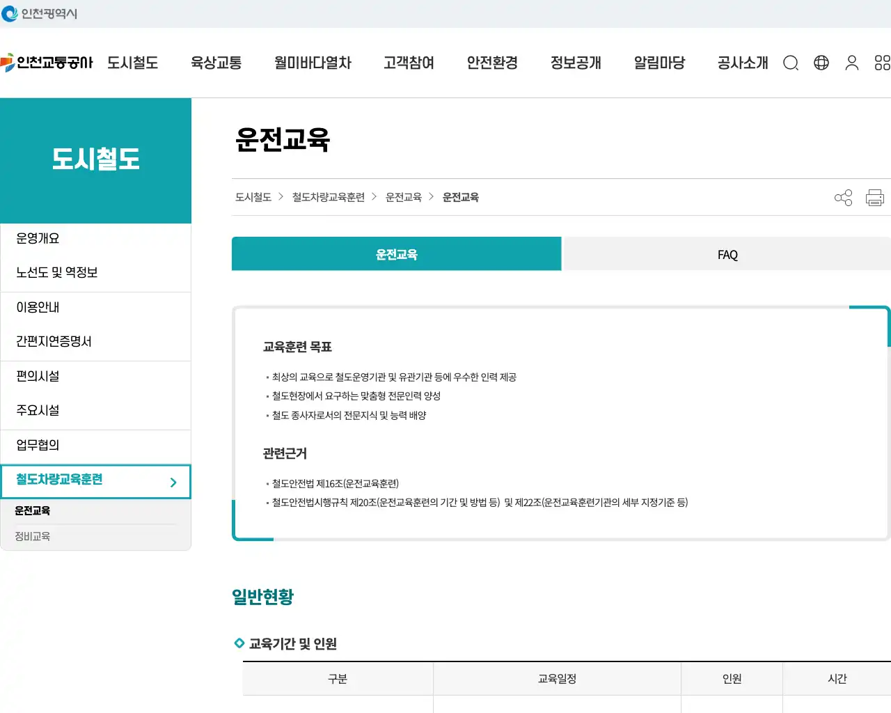Select 정비교육 sidebar submenu item
Viewport: 891px width, 713px height.
[x=33, y=536]
